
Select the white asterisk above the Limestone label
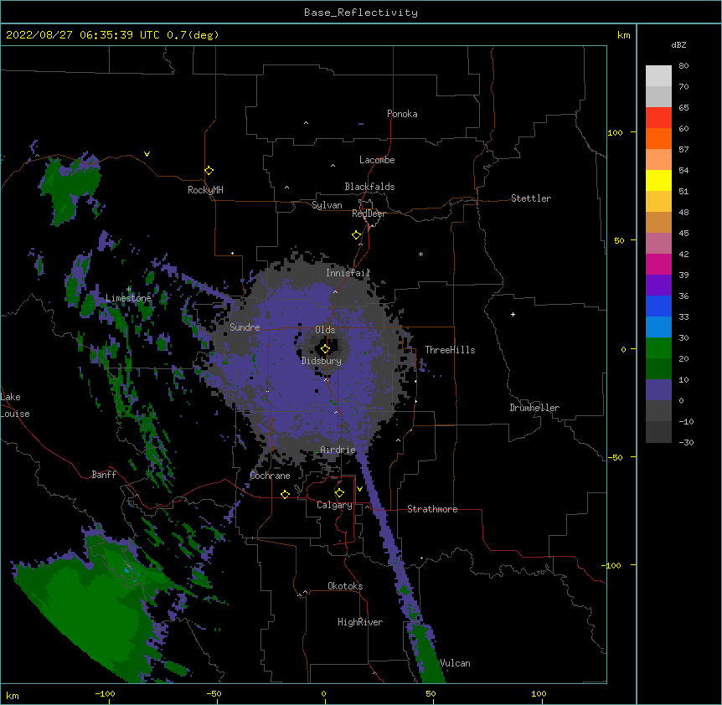129,289
